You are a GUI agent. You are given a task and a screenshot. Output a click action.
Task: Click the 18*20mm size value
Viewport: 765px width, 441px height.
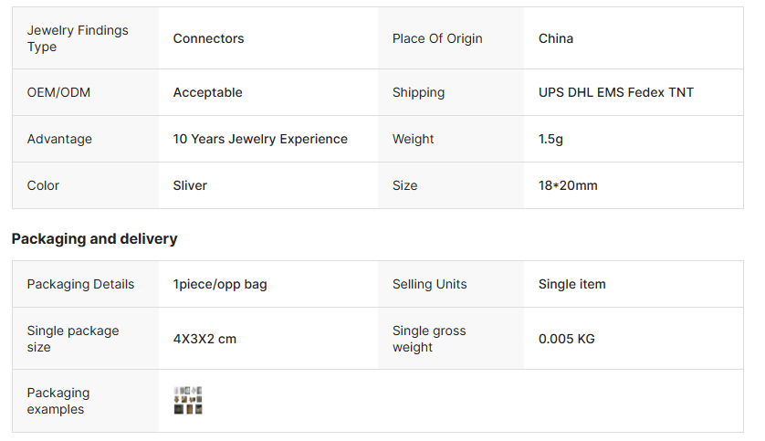pos(568,185)
